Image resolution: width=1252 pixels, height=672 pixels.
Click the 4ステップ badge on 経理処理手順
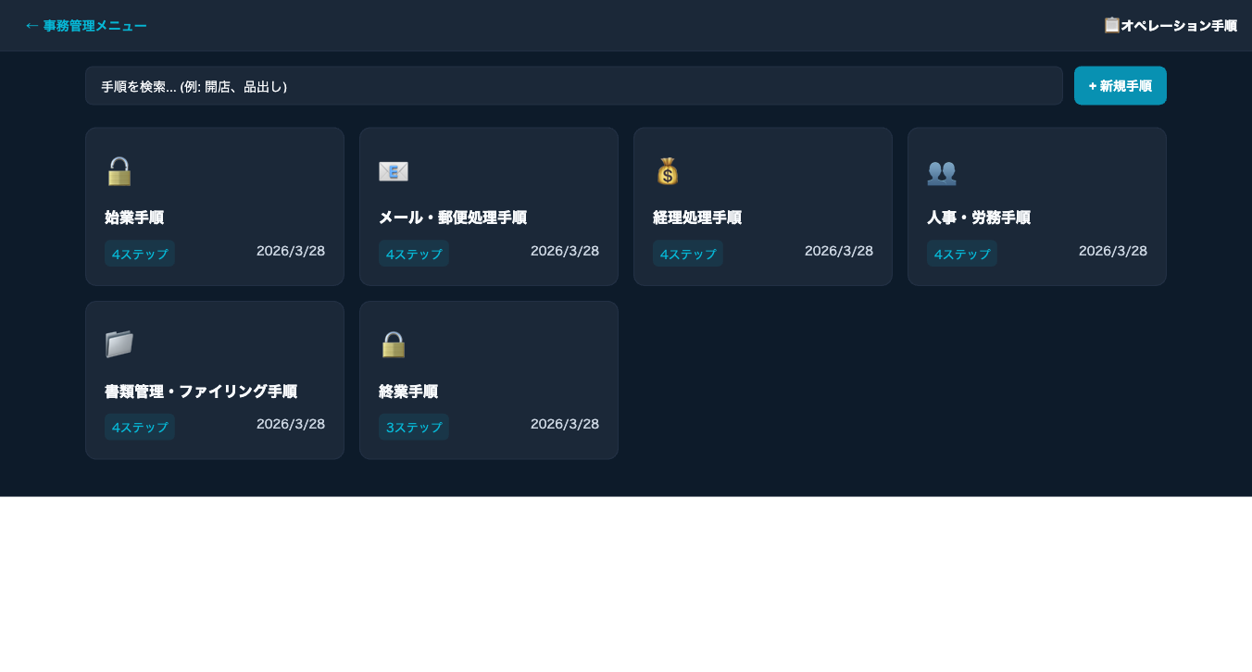[x=687, y=254]
